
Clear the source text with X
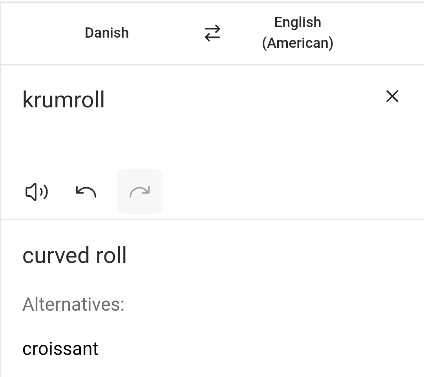[x=392, y=96]
